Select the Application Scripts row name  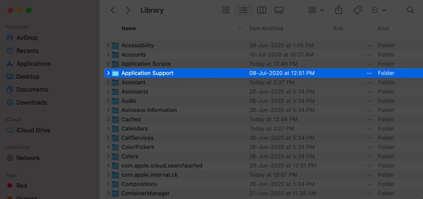pos(146,64)
